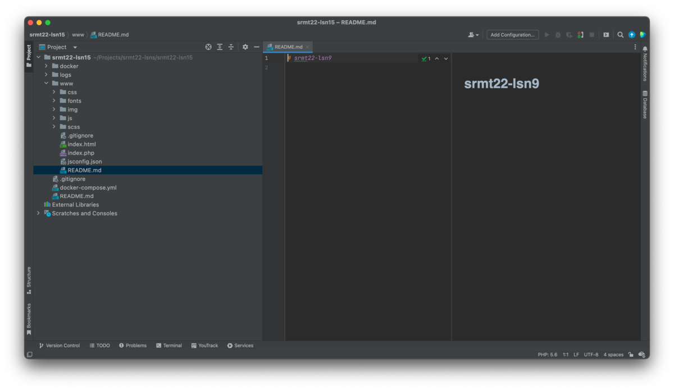
Task: Select index.html in project tree
Action: pos(78,144)
